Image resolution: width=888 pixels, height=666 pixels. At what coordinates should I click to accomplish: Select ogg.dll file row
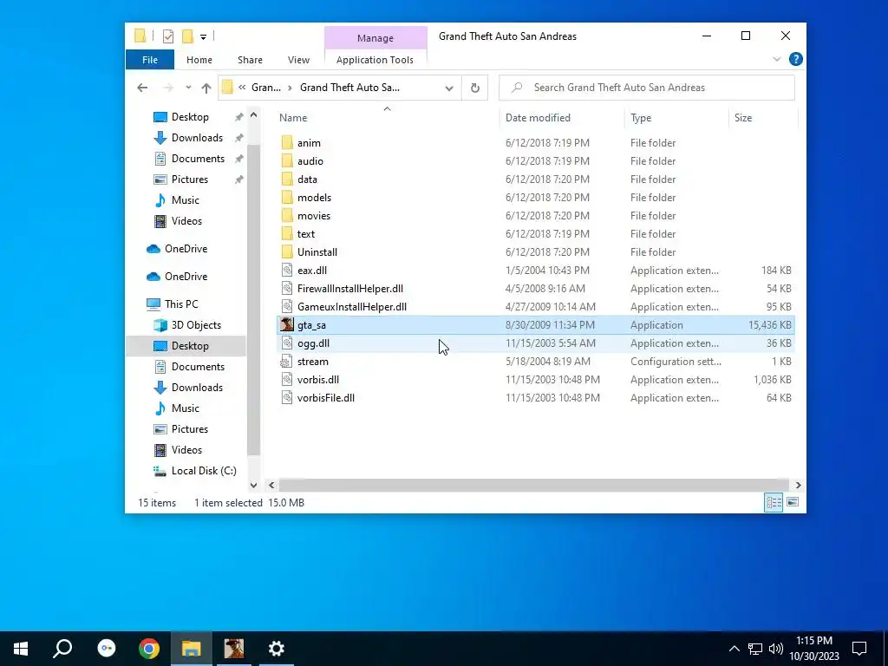(535, 343)
